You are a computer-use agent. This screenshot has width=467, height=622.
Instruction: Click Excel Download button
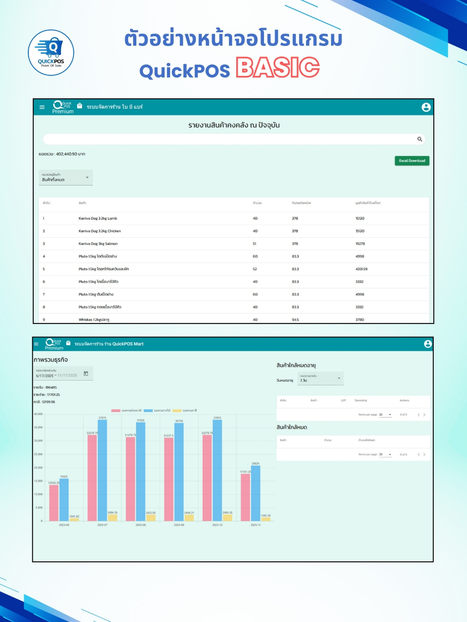pyautogui.click(x=412, y=160)
